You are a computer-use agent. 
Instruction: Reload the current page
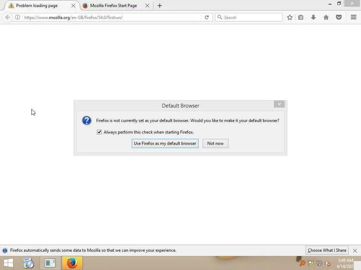(207, 18)
